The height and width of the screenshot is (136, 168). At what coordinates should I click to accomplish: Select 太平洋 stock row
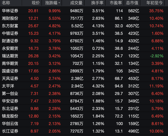pyautogui.click(x=8, y=86)
